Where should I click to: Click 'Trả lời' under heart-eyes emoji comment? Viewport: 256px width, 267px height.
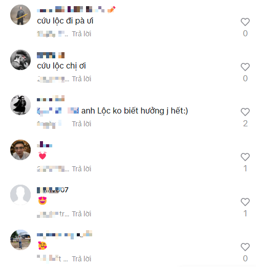click(81, 214)
